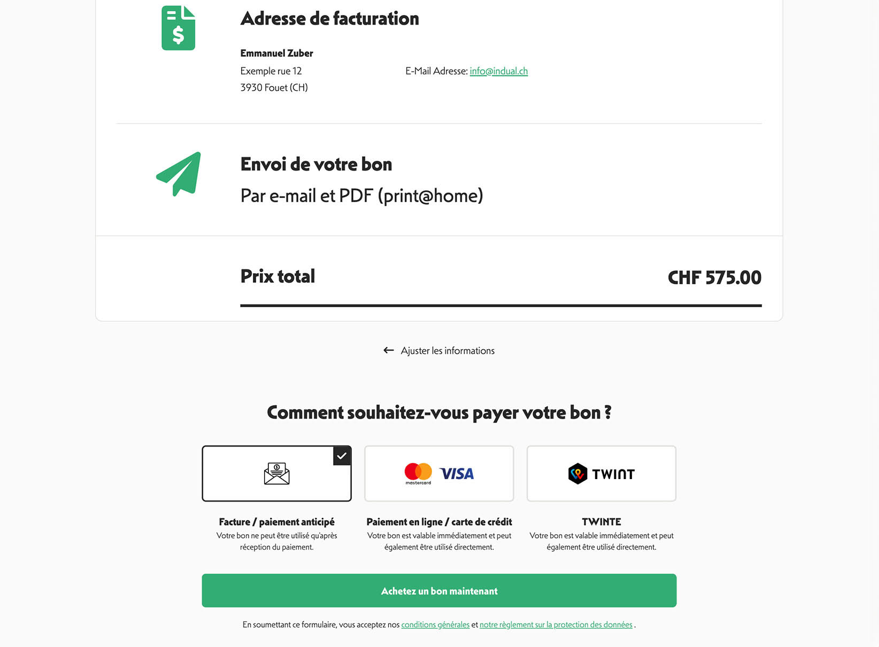
Task: Click the Visa logo
Action: pyautogui.click(x=457, y=474)
